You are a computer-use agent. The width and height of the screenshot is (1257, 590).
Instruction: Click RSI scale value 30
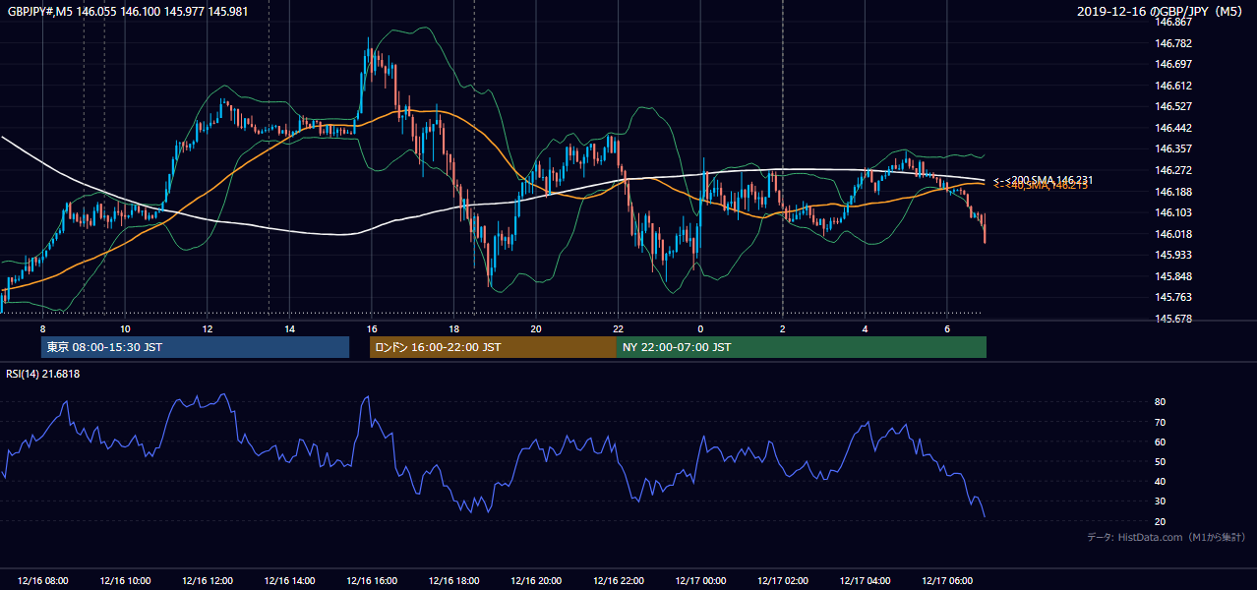point(1160,501)
